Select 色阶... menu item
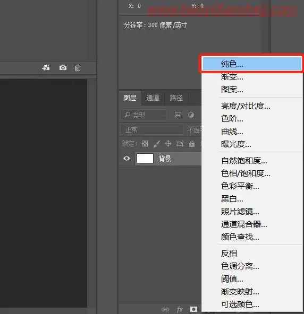 [252, 119]
